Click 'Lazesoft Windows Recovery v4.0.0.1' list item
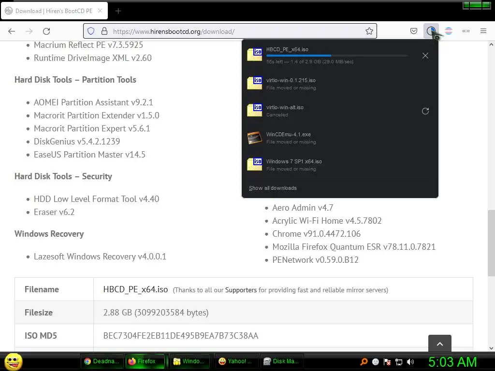Screen dimensions: 495x371 click(x=100, y=257)
